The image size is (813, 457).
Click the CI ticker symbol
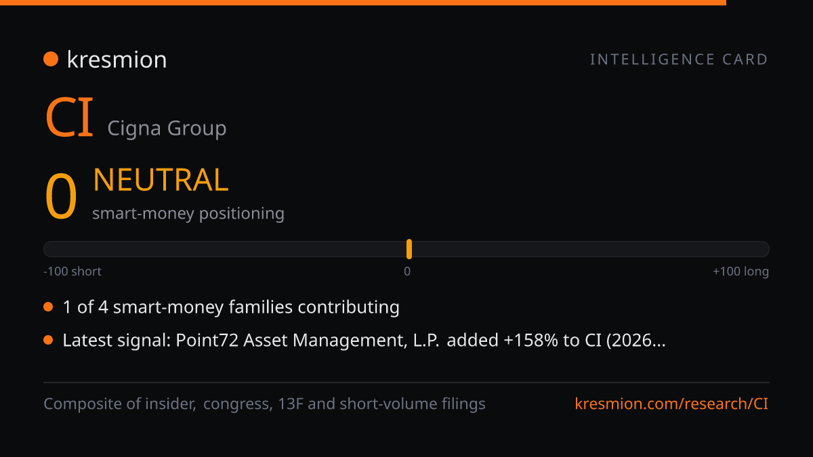[69, 118]
